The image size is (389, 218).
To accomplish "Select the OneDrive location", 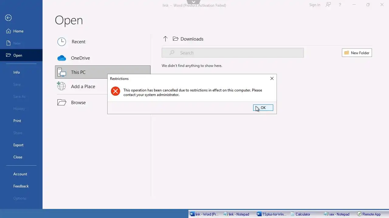I will (x=103, y=58).
